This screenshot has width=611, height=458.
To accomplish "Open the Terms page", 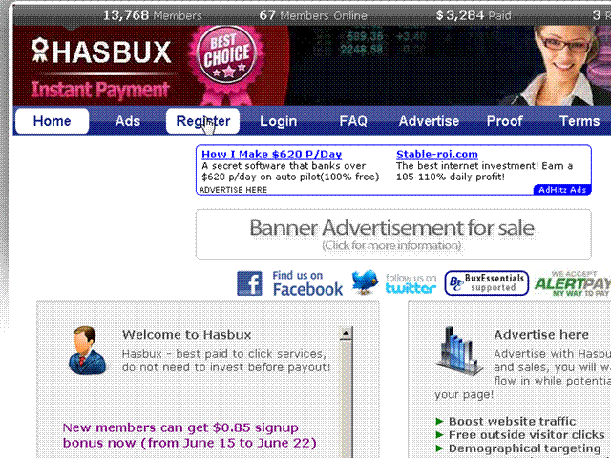I will point(579,121).
